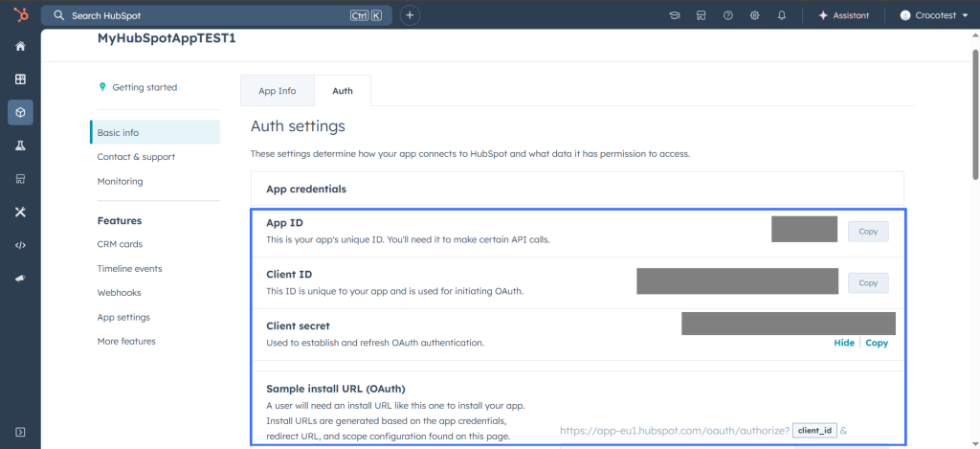Click the plus create button in top bar
Screen dimensions: 980x449
click(410, 15)
